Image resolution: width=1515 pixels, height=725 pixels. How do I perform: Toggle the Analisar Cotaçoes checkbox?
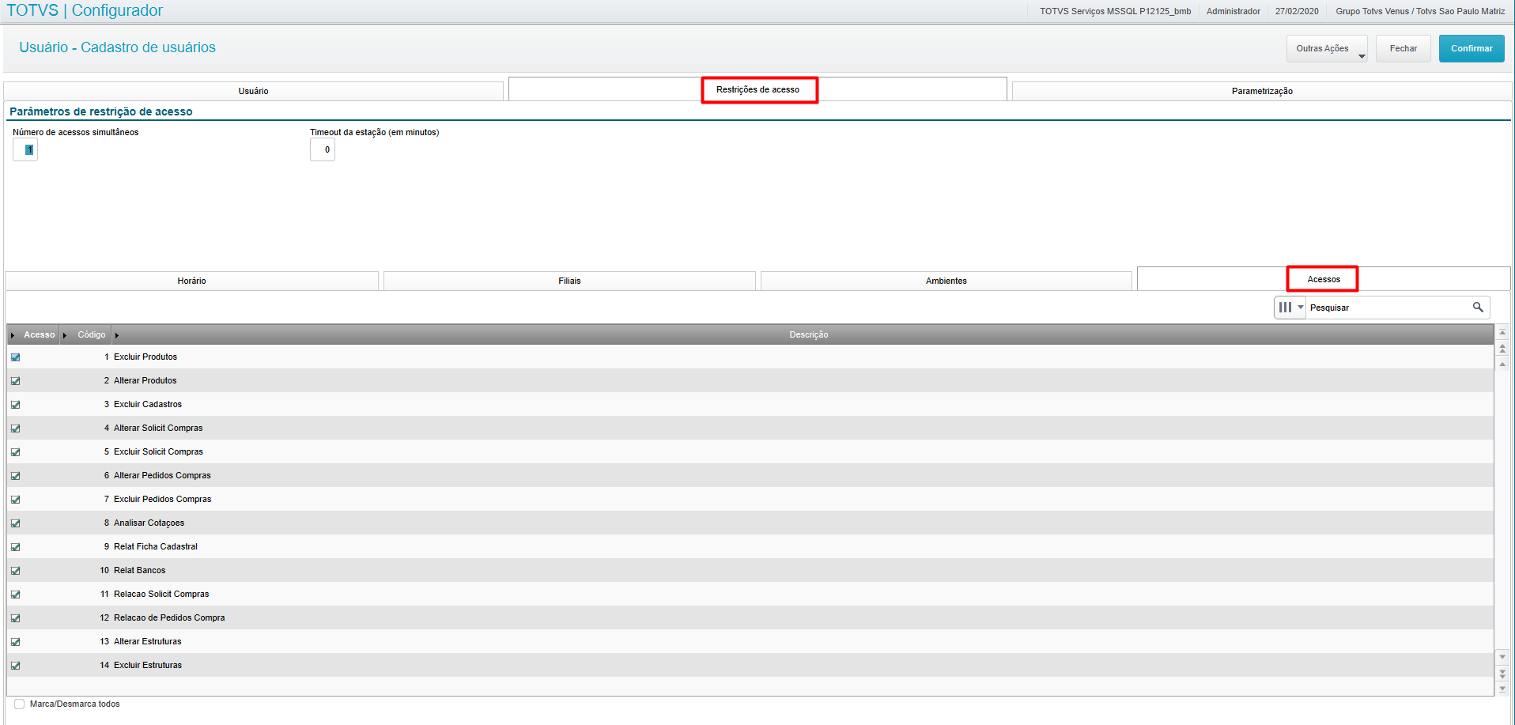point(15,523)
